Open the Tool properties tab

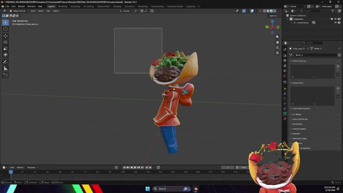[x=285, y=49]
